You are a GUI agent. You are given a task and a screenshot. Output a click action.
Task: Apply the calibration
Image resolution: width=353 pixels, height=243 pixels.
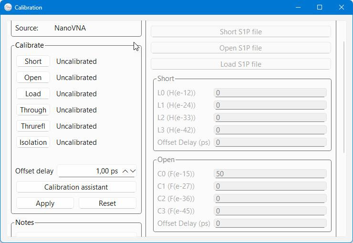click(45, 203)
